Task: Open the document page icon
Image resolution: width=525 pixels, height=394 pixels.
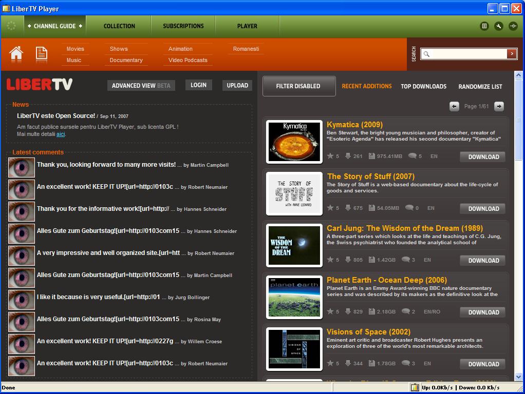Action: [x=42, y=53]
